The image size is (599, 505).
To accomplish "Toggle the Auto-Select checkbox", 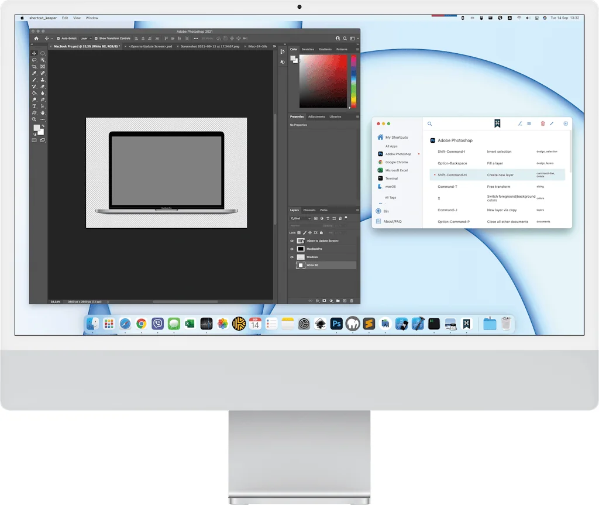I will (x=58, y=39).
